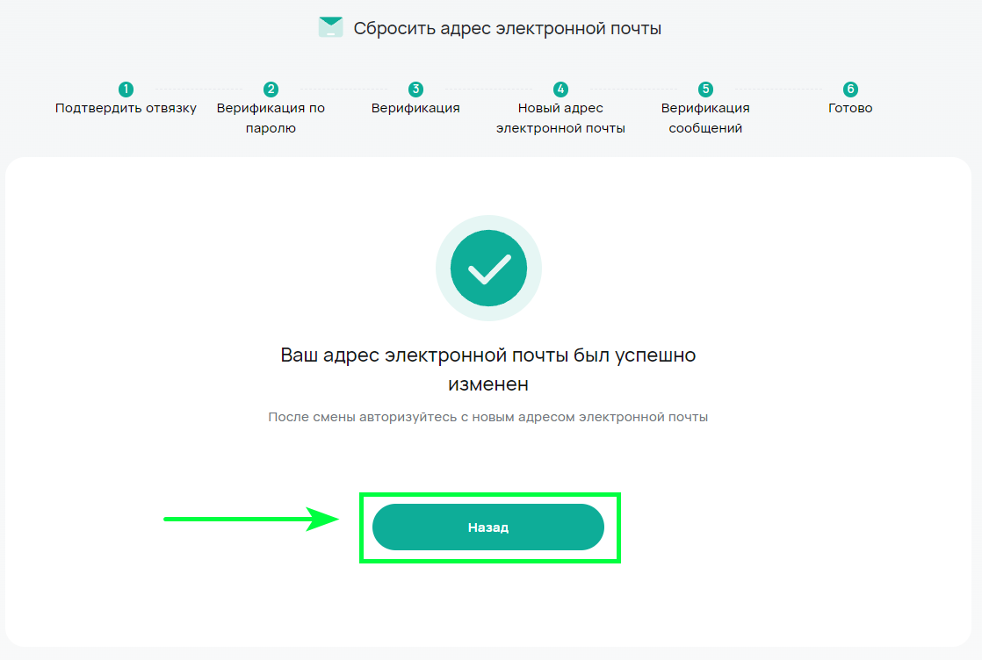Click the green arrow pointing to Назад
The height and width of the screenshot is (660, 982).
[x=251, y=519]
